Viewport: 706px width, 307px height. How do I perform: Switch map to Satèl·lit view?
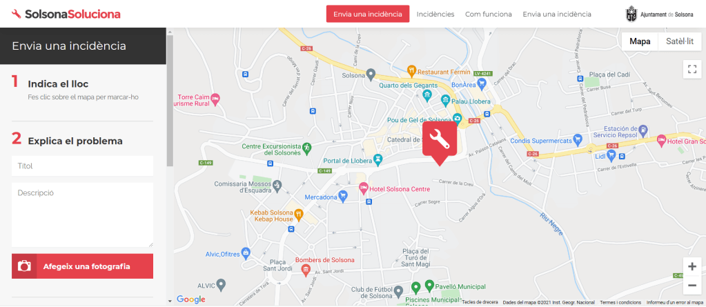click(680, 41)
